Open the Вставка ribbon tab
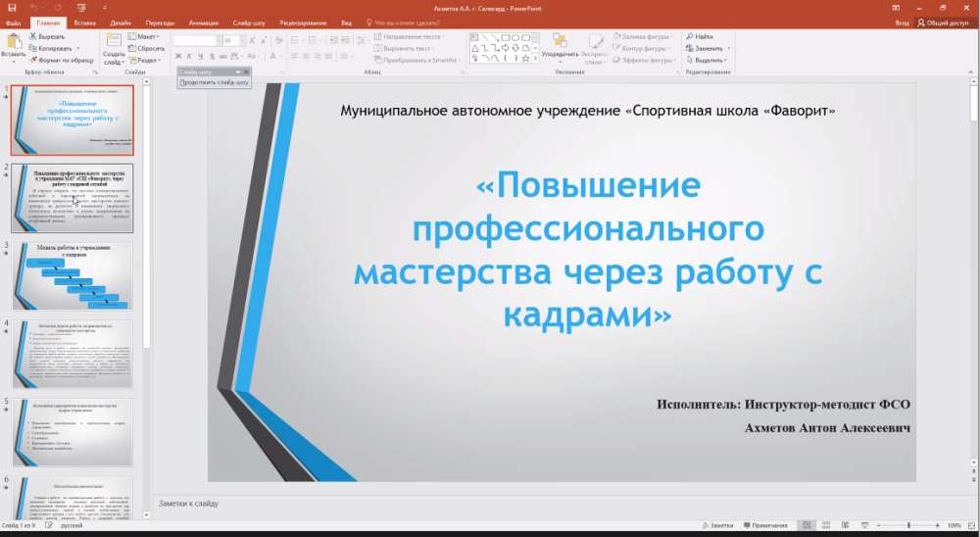The width and height of the screenshot is (980, 537). (x=85, y=23)
